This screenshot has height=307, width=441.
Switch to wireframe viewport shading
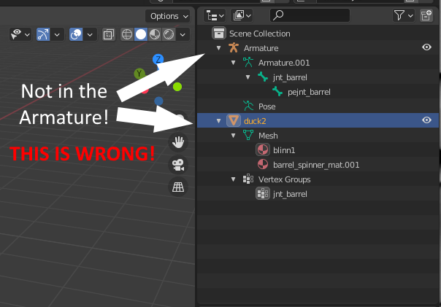[x=127, y=34]
